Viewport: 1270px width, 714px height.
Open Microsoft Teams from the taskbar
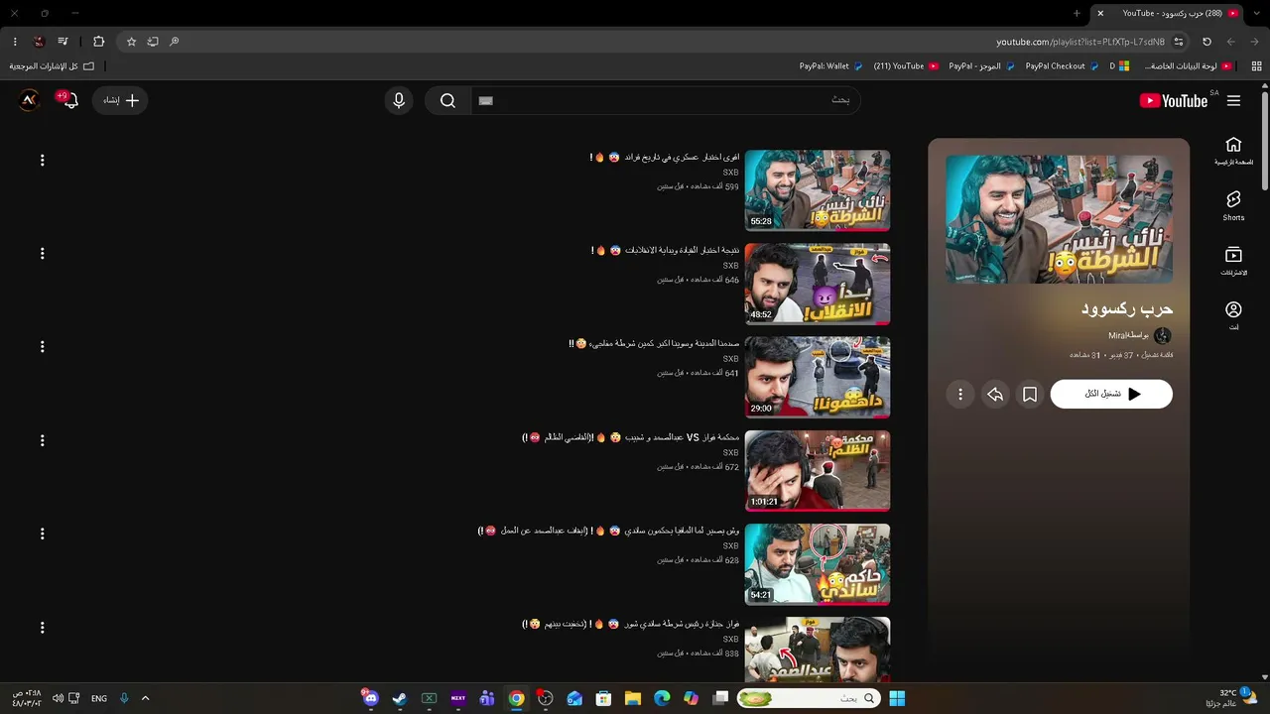(x=487, y=698)
